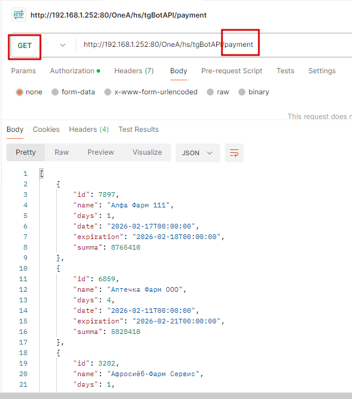The width and height of the screenshot is (352, 399).
Task: Open the Pre-request Script tab
Action: (x=232, y=71)
